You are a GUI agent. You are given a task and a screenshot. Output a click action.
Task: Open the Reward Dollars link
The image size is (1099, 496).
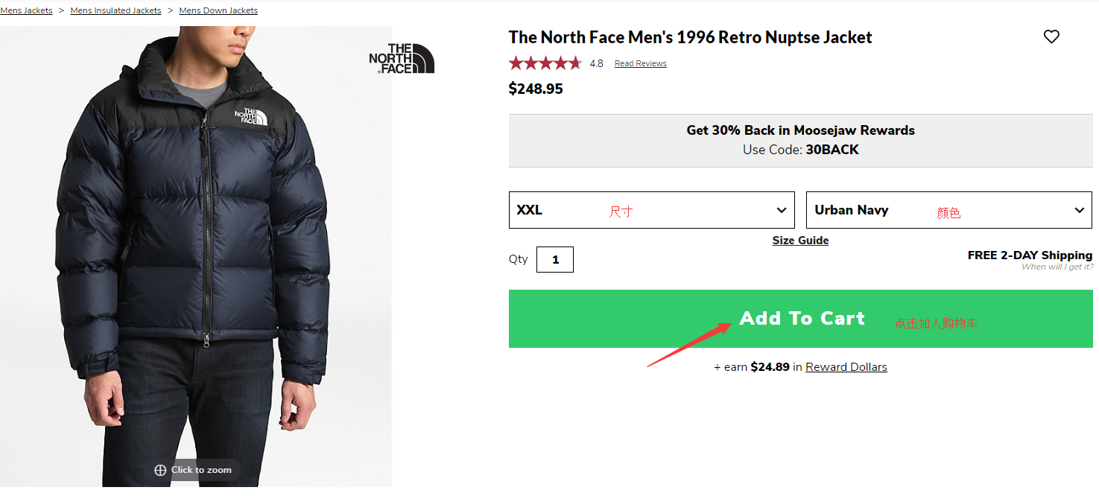click(x=846, y=367)
